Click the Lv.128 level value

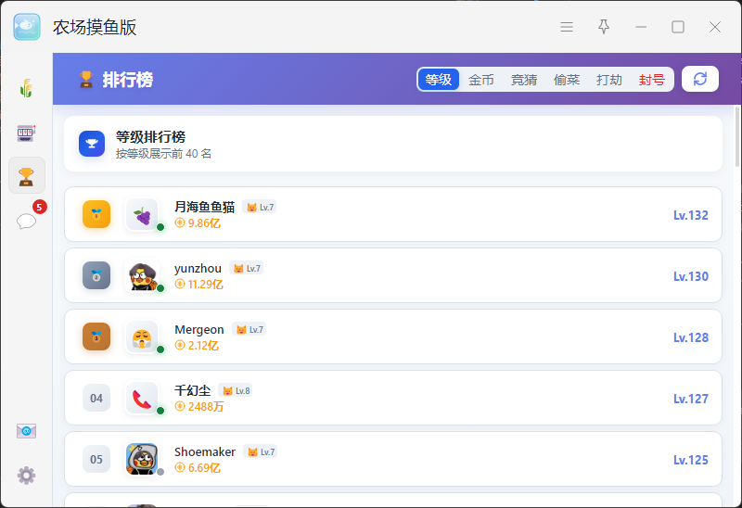(691, 337)
